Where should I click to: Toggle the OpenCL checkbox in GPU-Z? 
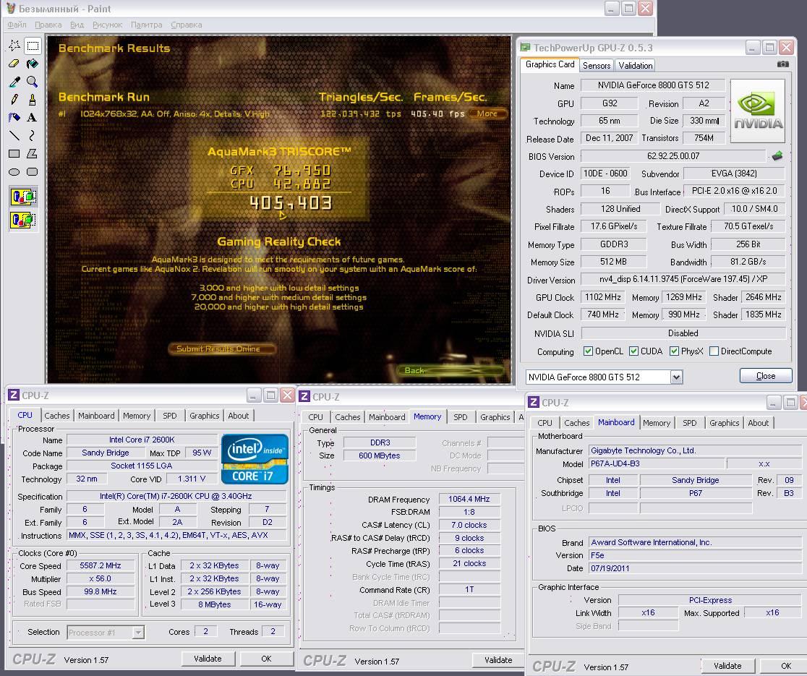pyautogui.click(x=588, y=351)
